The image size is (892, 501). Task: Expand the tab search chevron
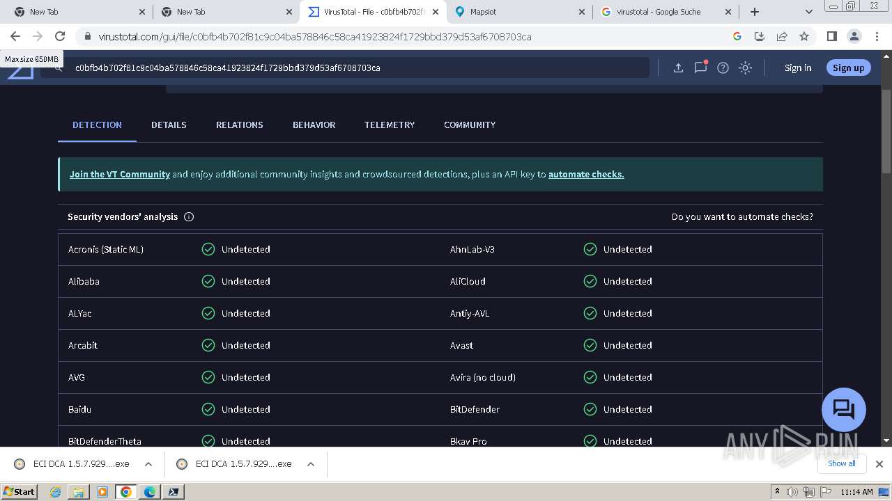tap(808, 12)
